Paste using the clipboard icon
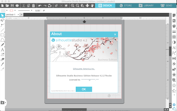177x111 pixels. pos(33,6)
